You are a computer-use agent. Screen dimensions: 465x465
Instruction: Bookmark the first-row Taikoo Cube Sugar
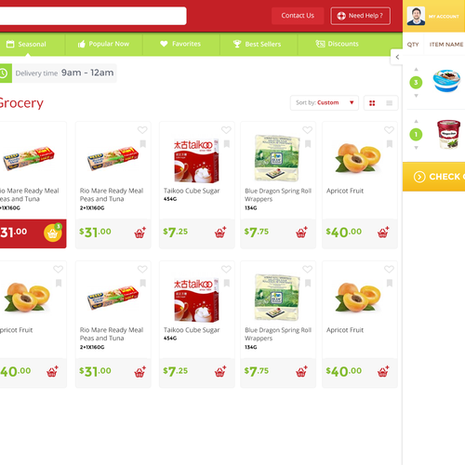[x=227, y=144]
